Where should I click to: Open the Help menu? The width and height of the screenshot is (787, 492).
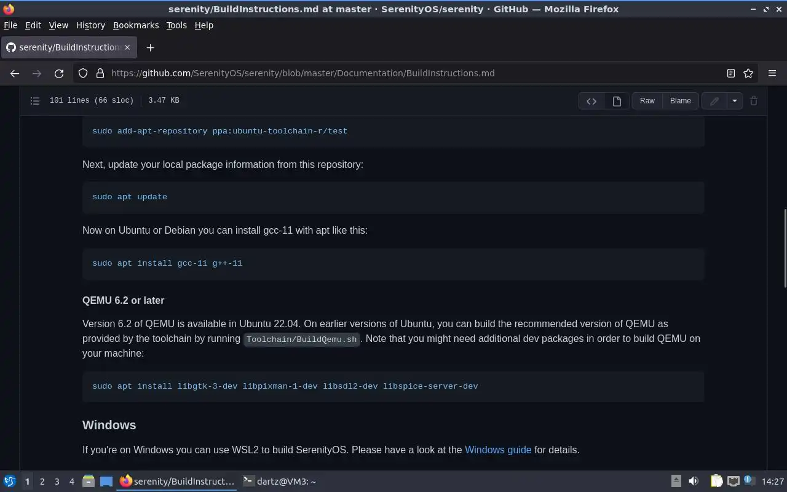point(204,25)
